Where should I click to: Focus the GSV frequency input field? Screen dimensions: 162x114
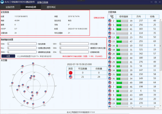(74, 44)
